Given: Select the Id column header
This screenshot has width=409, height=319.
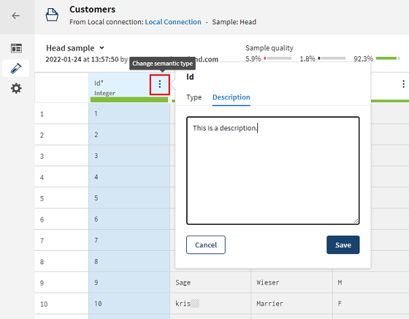Looking at the screenshot, I should click(119, 87).
